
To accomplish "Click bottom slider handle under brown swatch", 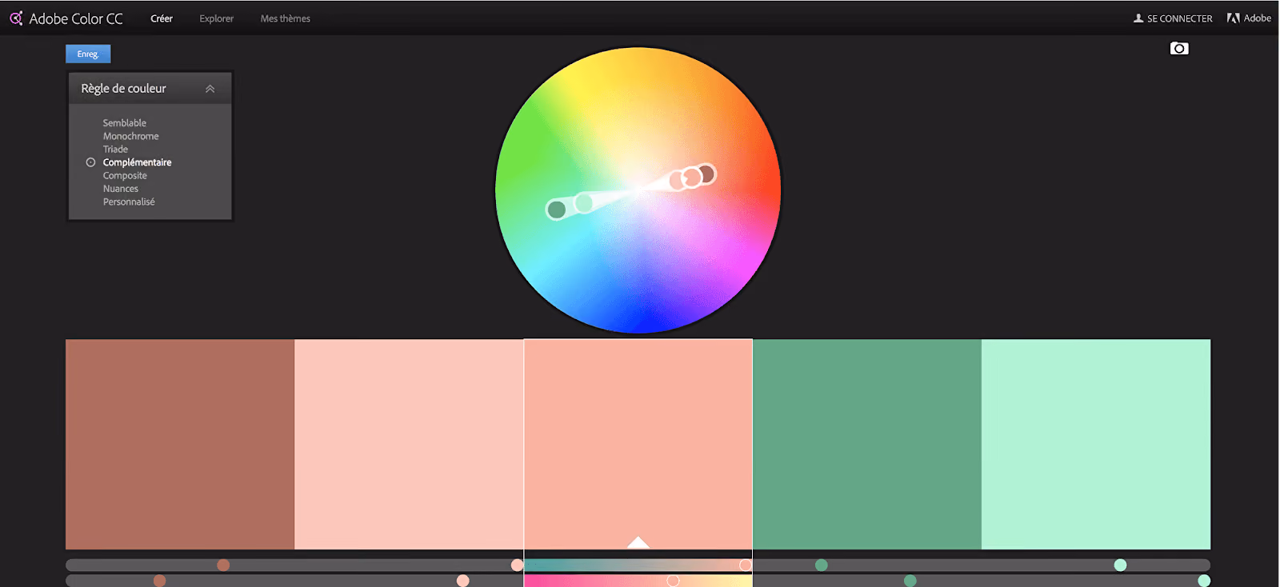I will [159, 581].
